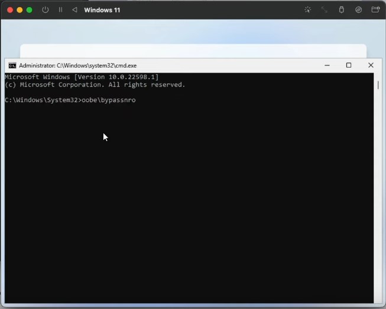Power off the Windows 11 virtual machine
386x309 pixels.
[x=46, y=10]
